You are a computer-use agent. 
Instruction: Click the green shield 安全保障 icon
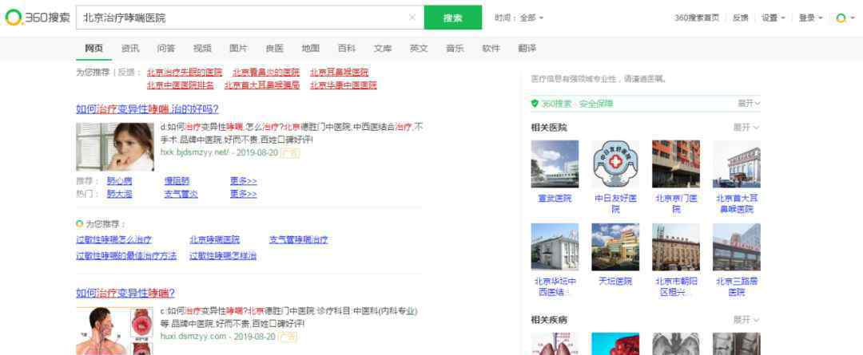click(535, 104)
